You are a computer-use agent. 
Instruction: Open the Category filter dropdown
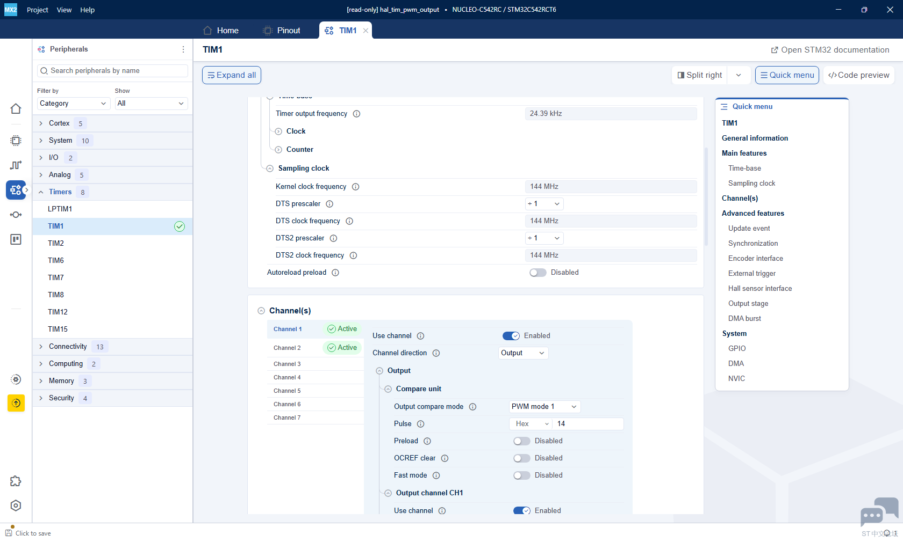click(x=74, y=104)
